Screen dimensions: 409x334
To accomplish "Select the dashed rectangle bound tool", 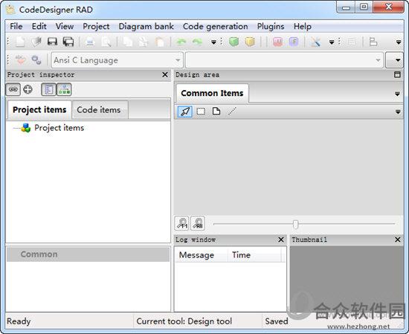I will click(x=201, y=112).
